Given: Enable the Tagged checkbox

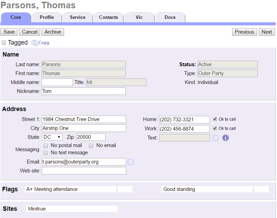Looking at the screenshot, I should coord(4,42).
